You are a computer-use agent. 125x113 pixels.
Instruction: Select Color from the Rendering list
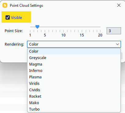74,51
